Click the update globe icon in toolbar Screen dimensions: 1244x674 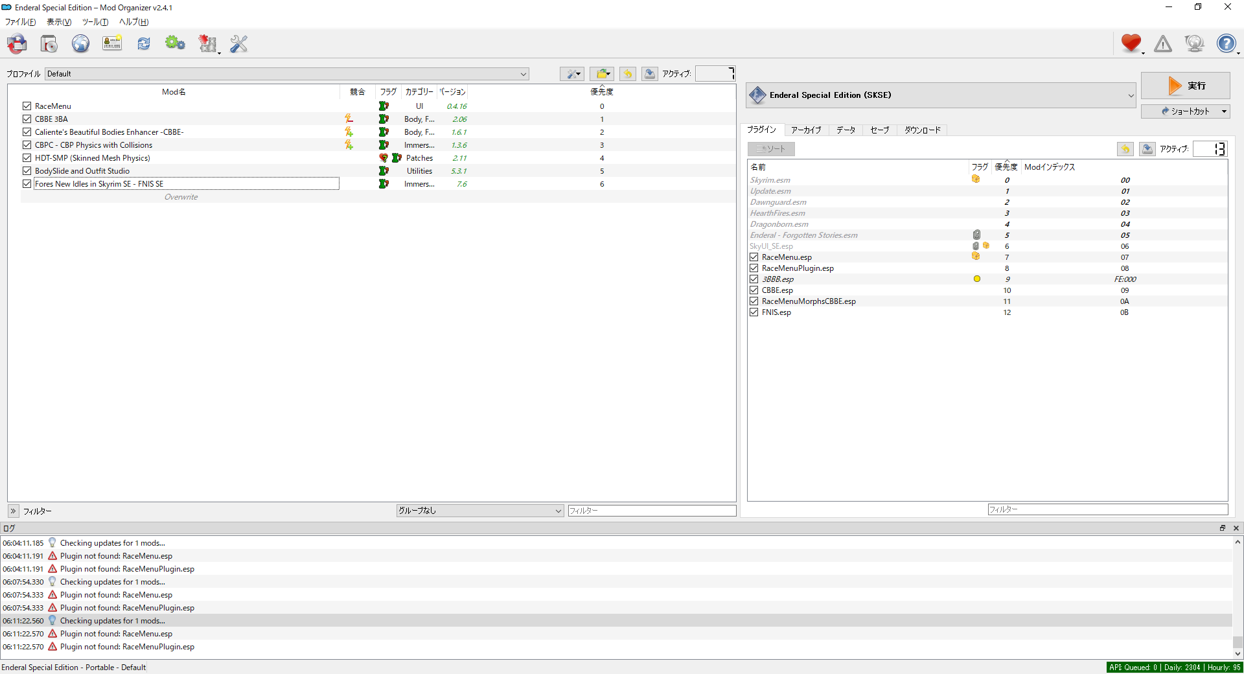point(1194,43)
